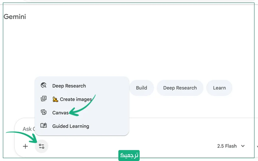Image resolution: width=258 pixels, height=161 pixels.
Task: Pick the Deep Research label in tools menu
Action: pos(69,86)
